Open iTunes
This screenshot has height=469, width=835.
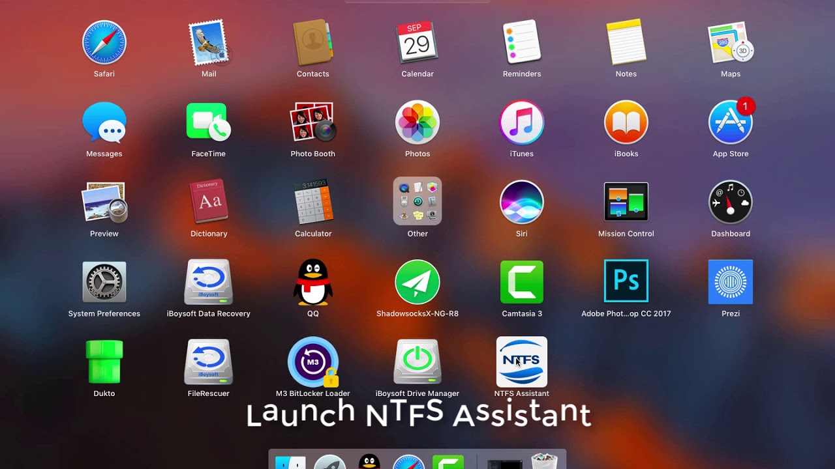pos(522,122)
